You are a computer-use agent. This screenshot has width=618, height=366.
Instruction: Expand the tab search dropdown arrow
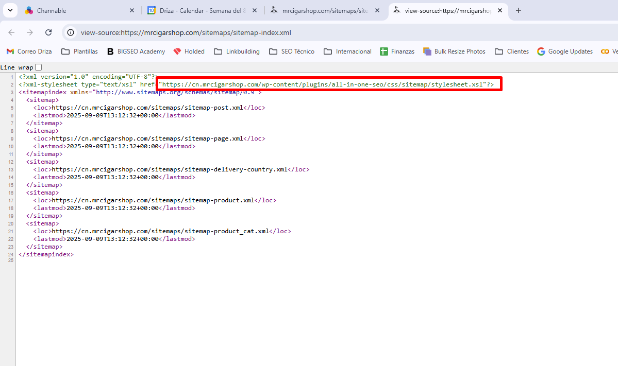[10, 10]
